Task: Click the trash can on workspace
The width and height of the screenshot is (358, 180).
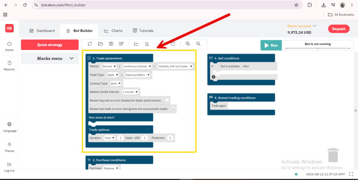Action: [333, 155]
